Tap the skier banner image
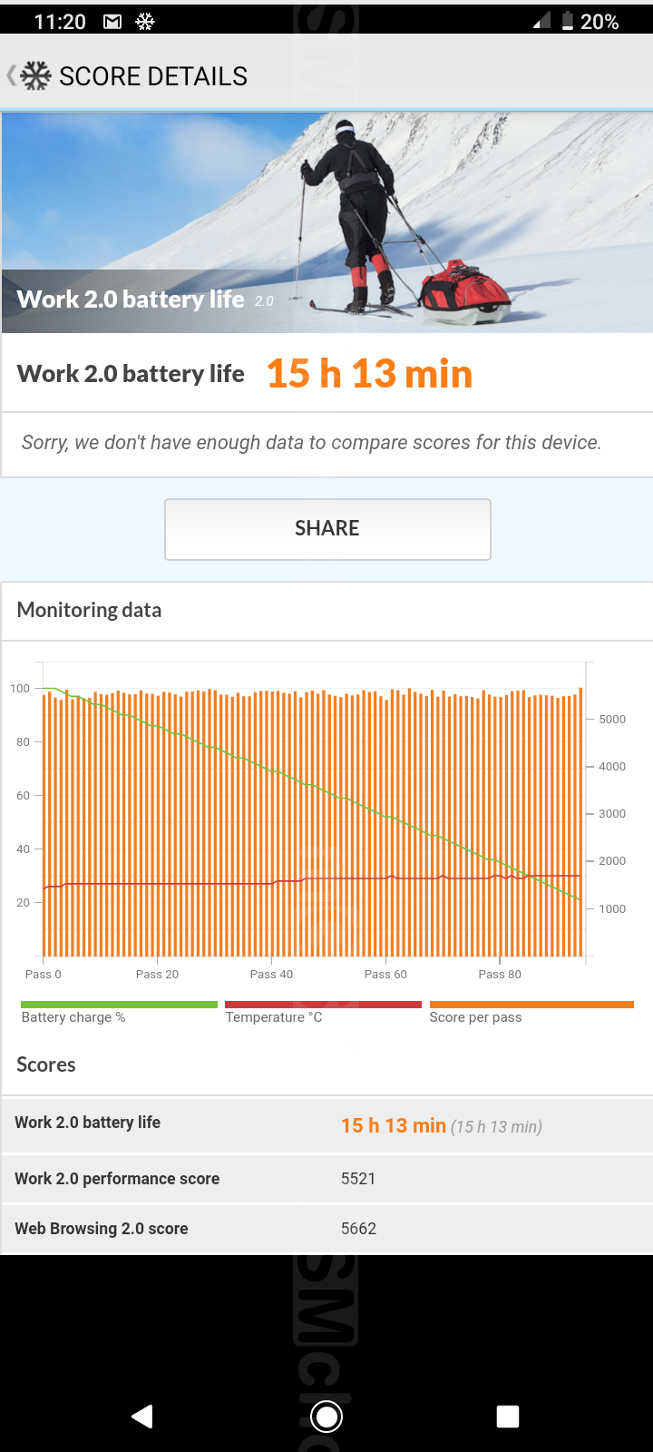The height and width of the screenshot is (1452, 653). (326, 222)
